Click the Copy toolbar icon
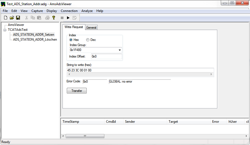 [x=33, y=18]
